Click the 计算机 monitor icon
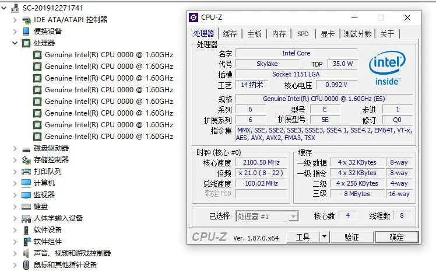436x272 pixels. pyautogui.click(x=26, y=183)
